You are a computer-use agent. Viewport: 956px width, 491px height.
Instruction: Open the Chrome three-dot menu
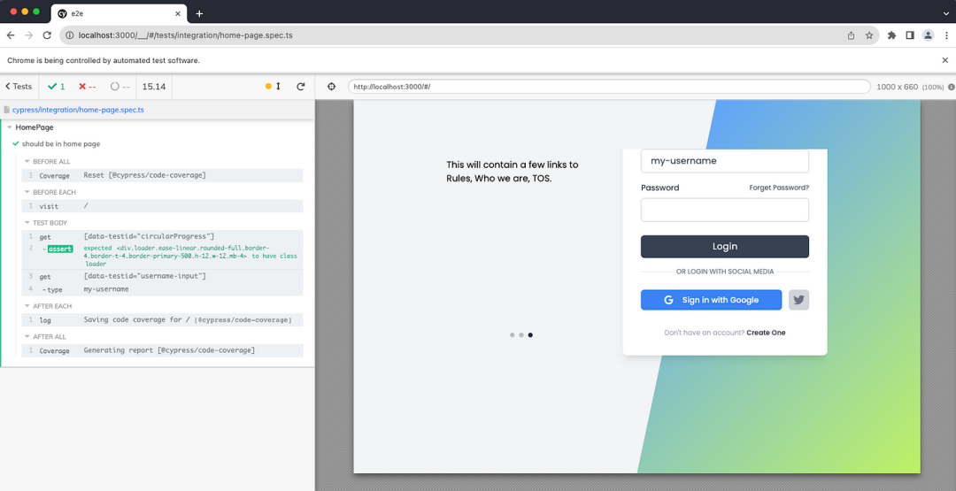(x=945, y=35)
